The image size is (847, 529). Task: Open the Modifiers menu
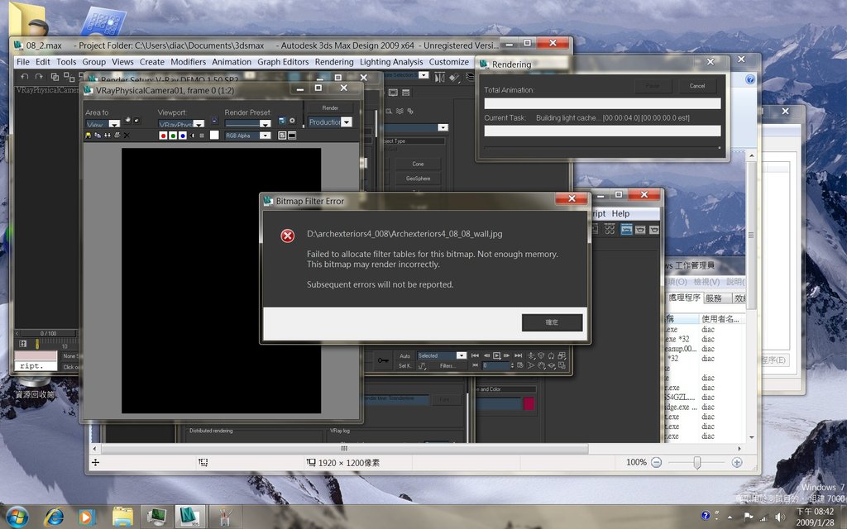coord(188,62)
